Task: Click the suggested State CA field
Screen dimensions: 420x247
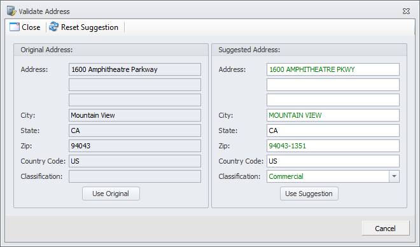Action: coord(333,131)
